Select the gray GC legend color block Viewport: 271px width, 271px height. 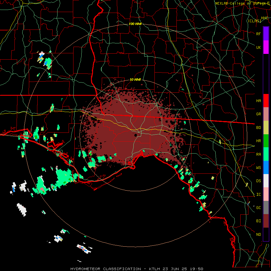coord(266,207)
